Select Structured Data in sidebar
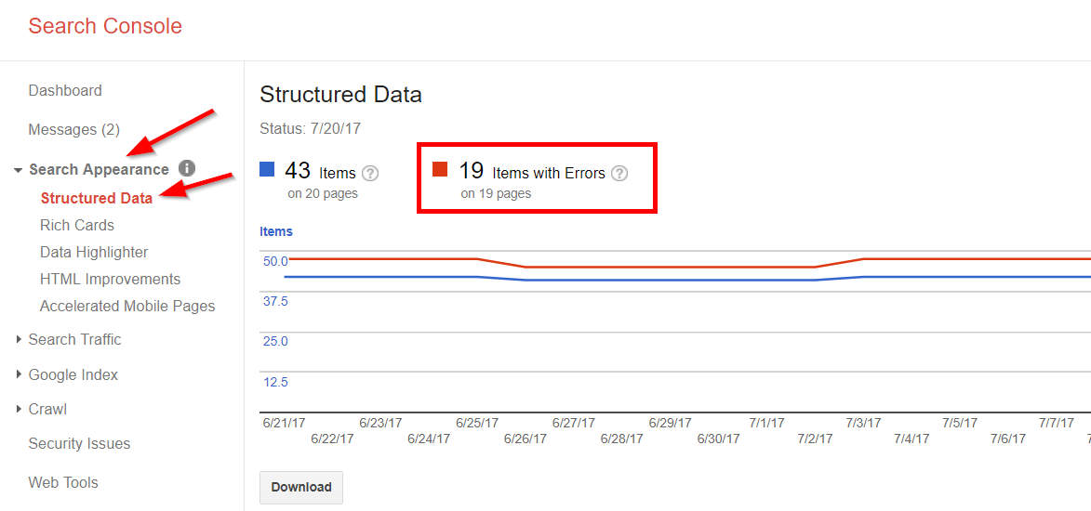This screenshot has width=1091, height=511. [96, 198]
